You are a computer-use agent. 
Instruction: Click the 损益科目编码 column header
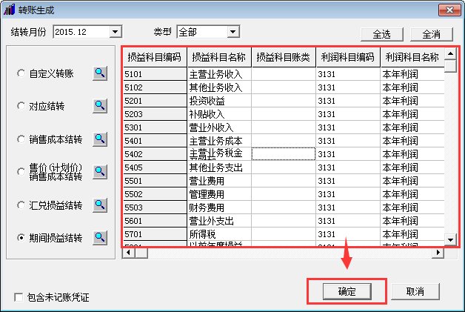pyautogui.click(x=155, y=57)
